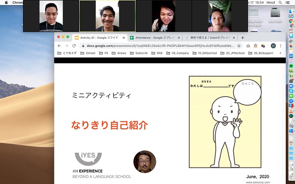Screen dimensions: 295x184
Task: Open the FS bookmark folder
Action: pyautogui.click(x=104, y=53)
